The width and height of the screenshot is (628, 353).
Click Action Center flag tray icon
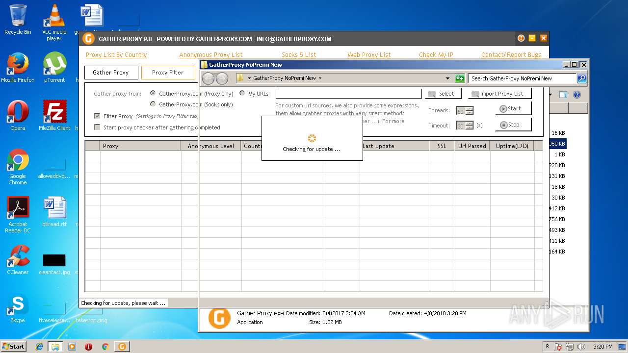tap(558, 347)
